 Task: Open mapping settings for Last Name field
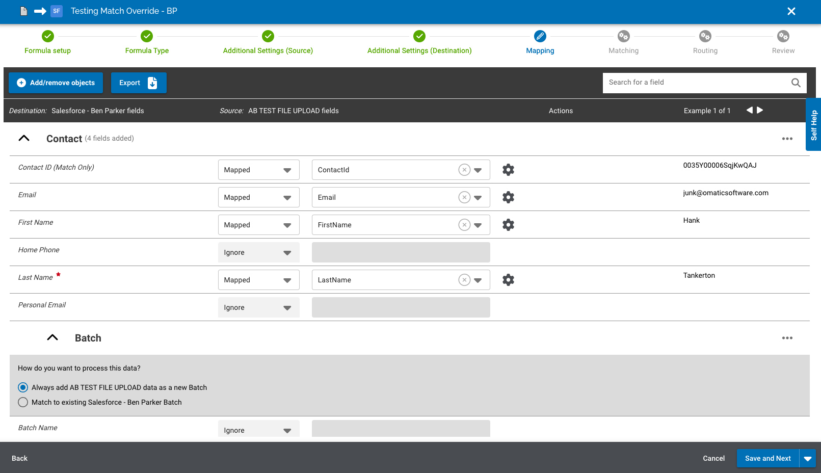pyautogui.click(x=508, y=279)
